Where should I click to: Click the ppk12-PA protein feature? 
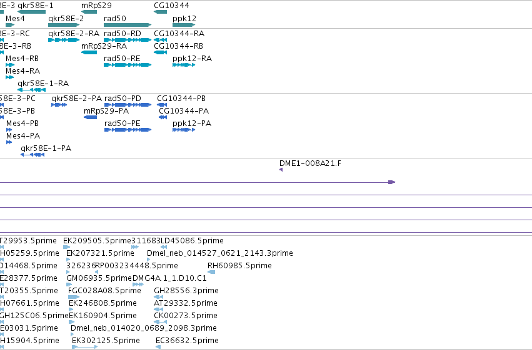pyautogui.click(x=184, y=130)
